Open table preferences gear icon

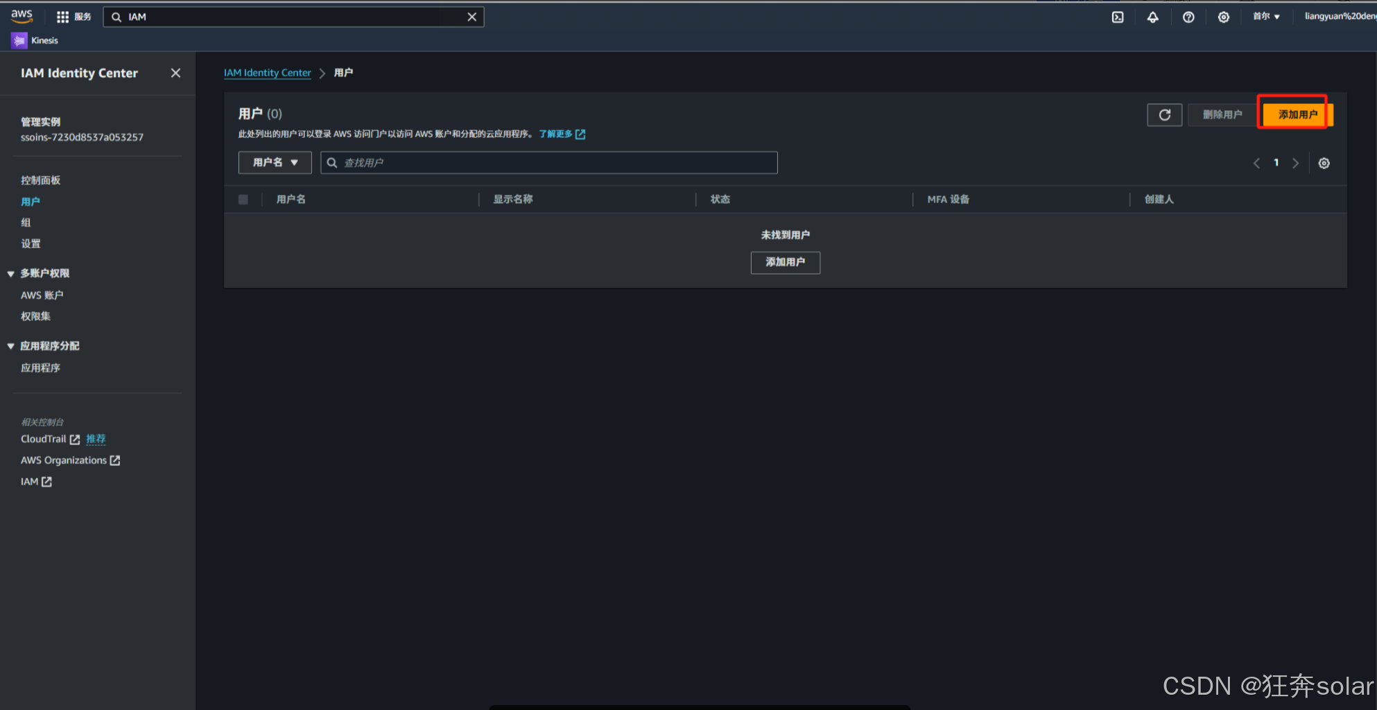tap(1324, 163)
